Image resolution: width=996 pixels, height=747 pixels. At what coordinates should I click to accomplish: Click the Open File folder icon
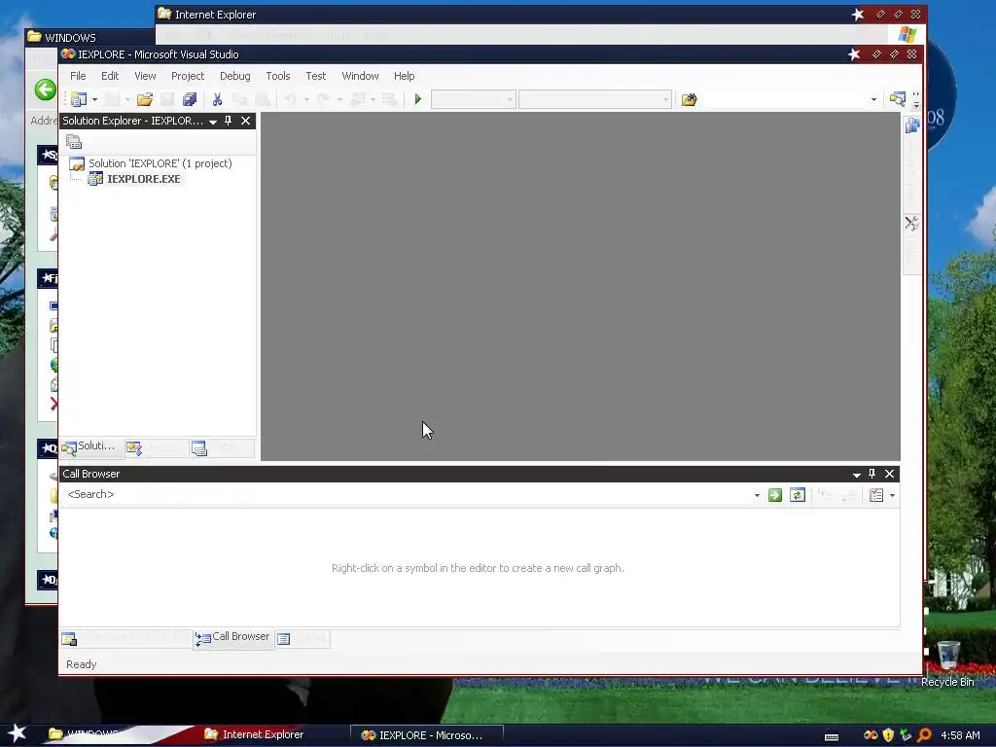(x=145, y=99)
